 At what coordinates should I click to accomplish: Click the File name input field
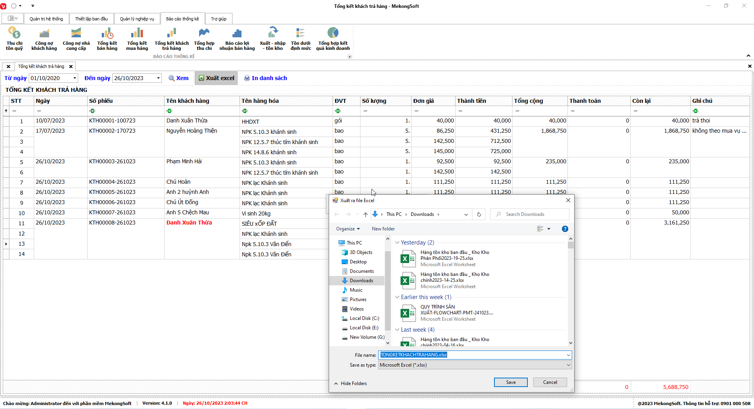click(471, 355)
